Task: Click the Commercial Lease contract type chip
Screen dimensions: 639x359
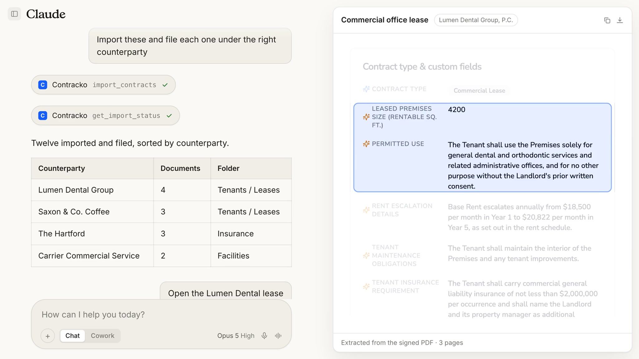Action: 479,91
